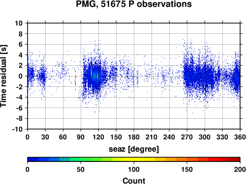This screenshot has height=184, width=246.
Task: Click x-axis tick label '360'
Action: click(240, 137)
